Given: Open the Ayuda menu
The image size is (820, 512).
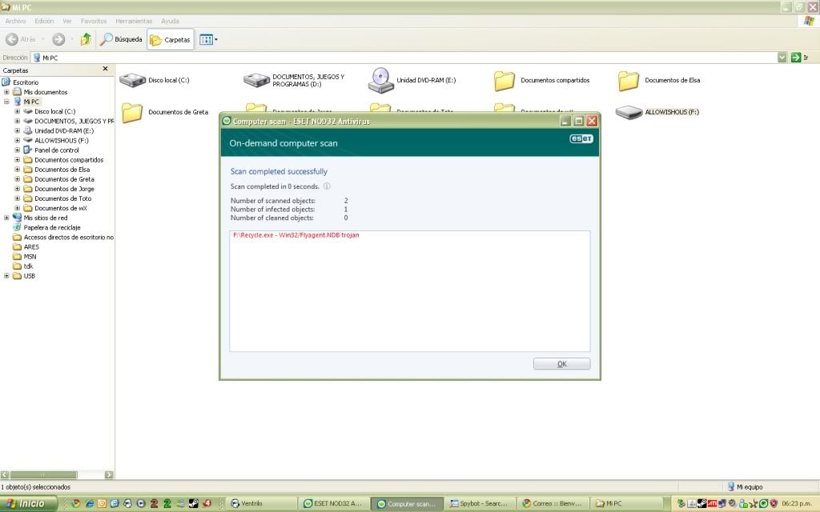Looking at the screenshot, I should (170, 22).
